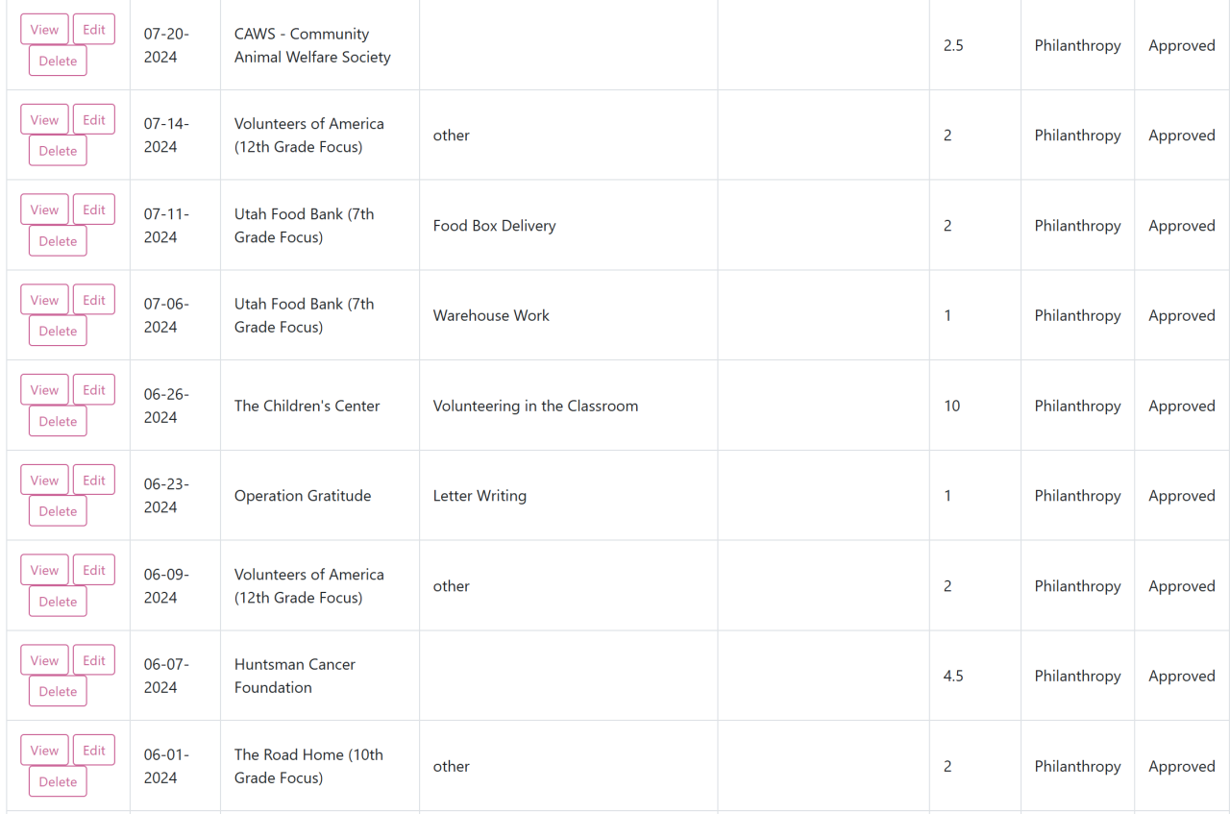This screenshot has width=1230, height=814.
Task: Edit The Road Home entry
Action: tap(94, 751)
